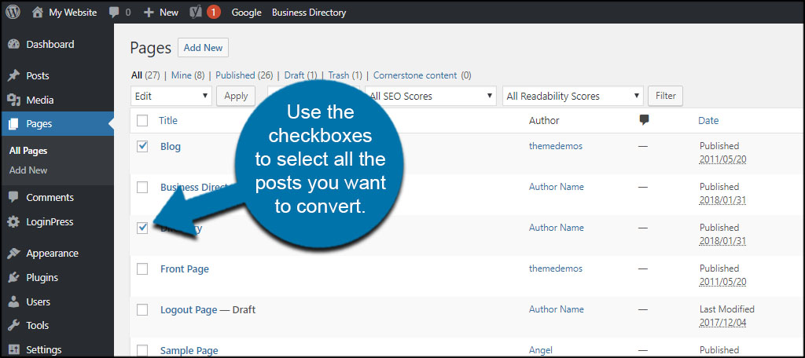The image size is (805, 358).
Task: Click the plus New icon
Action: click(149, 13)
